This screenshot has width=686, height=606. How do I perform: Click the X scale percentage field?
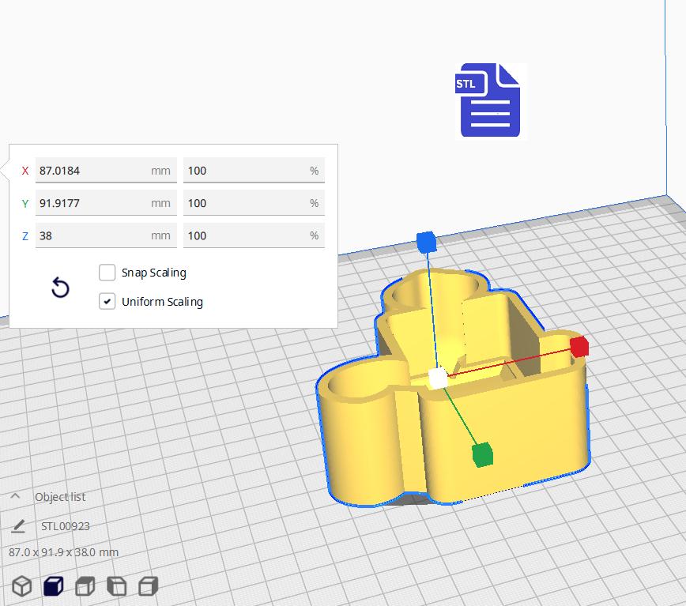245,171
